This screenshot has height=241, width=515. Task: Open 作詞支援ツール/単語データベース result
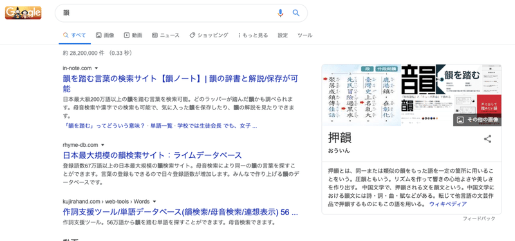click(180, 212)
